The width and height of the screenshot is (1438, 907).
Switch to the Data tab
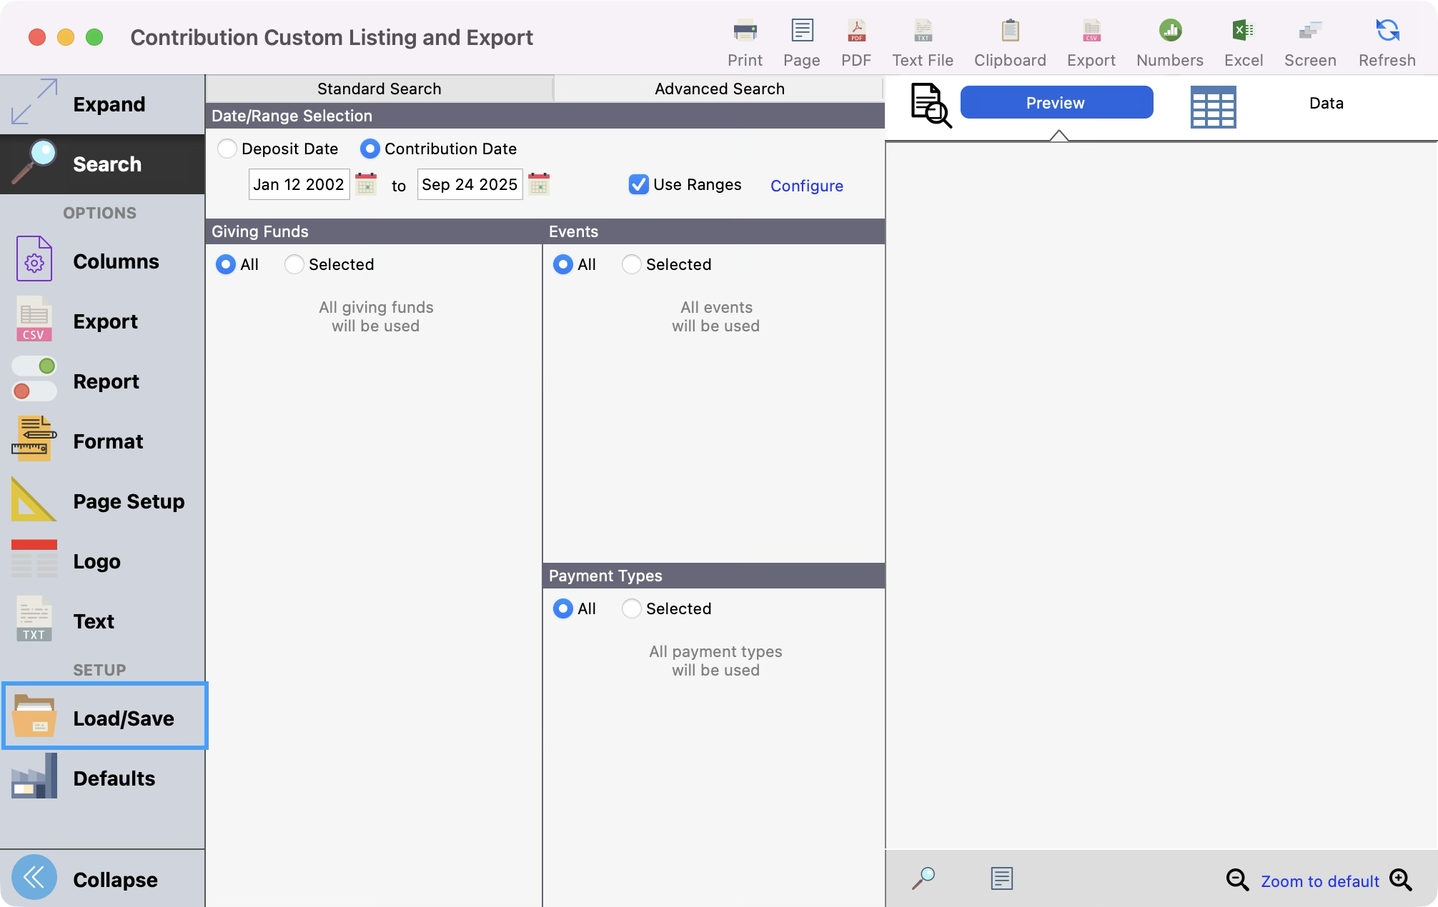pos(1327,103)
